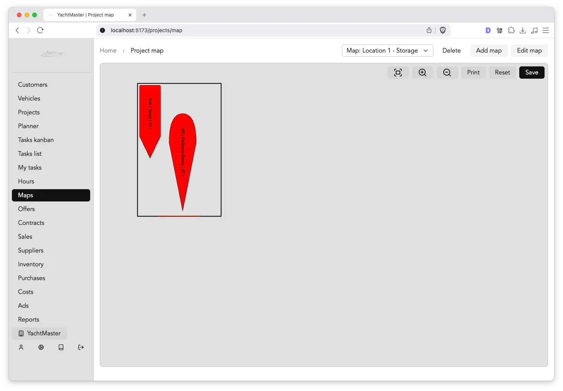
Task: Go to Tasks kanban in sidebar
Action: tap(36, 140)
